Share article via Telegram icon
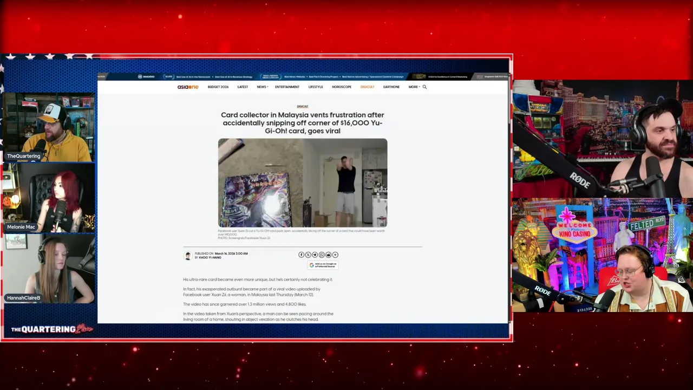The height and width of the screenshot is (390, 693). 315,255
